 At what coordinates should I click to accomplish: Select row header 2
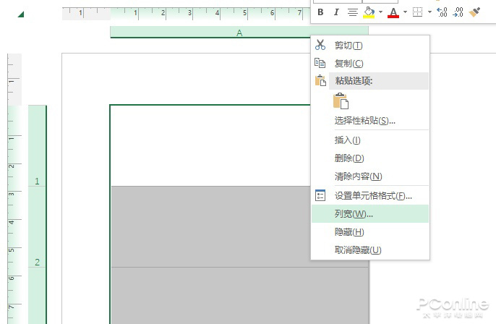[x=37, y=227]
